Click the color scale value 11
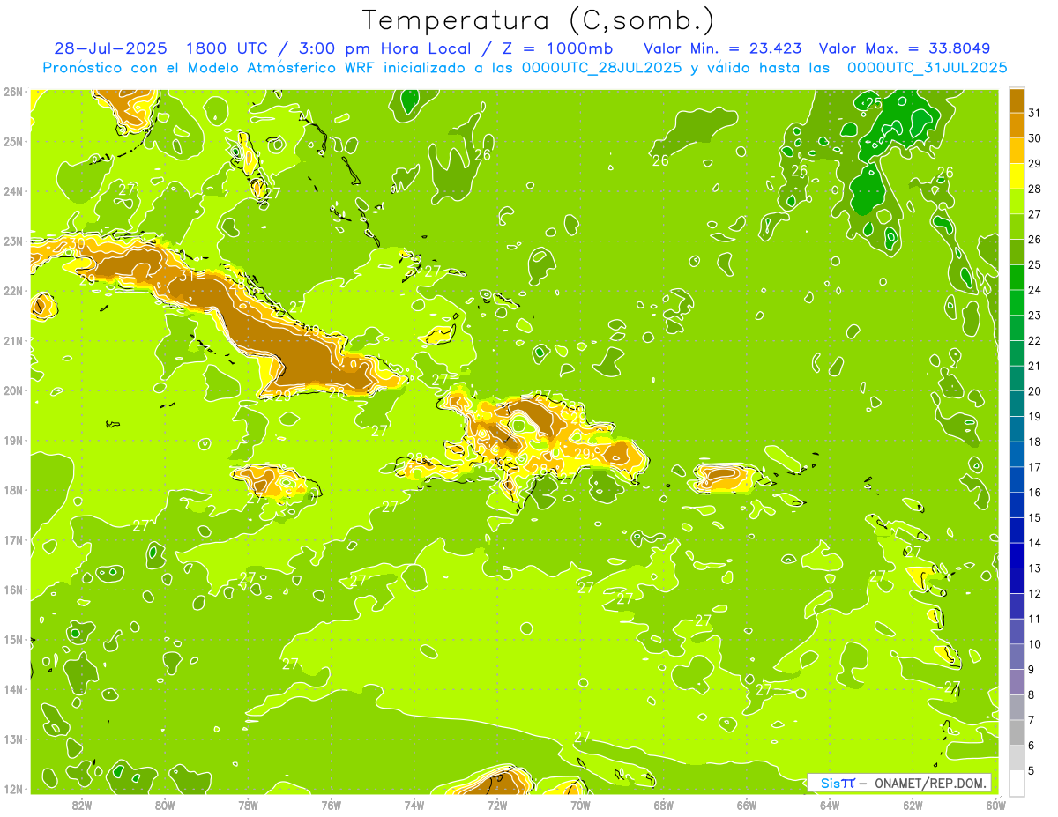 (1034, 619)
